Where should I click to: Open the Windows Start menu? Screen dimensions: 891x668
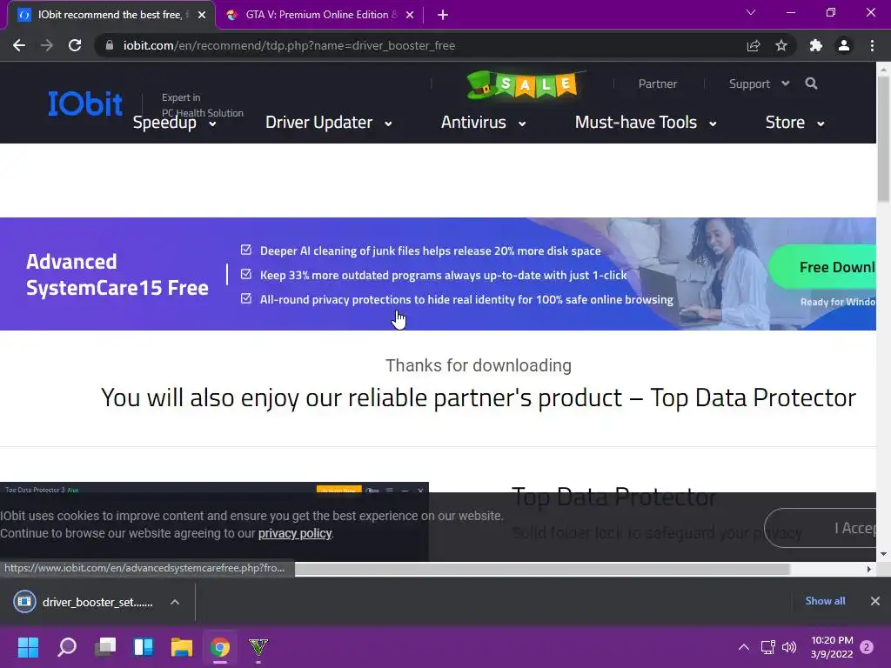point(28,647)
